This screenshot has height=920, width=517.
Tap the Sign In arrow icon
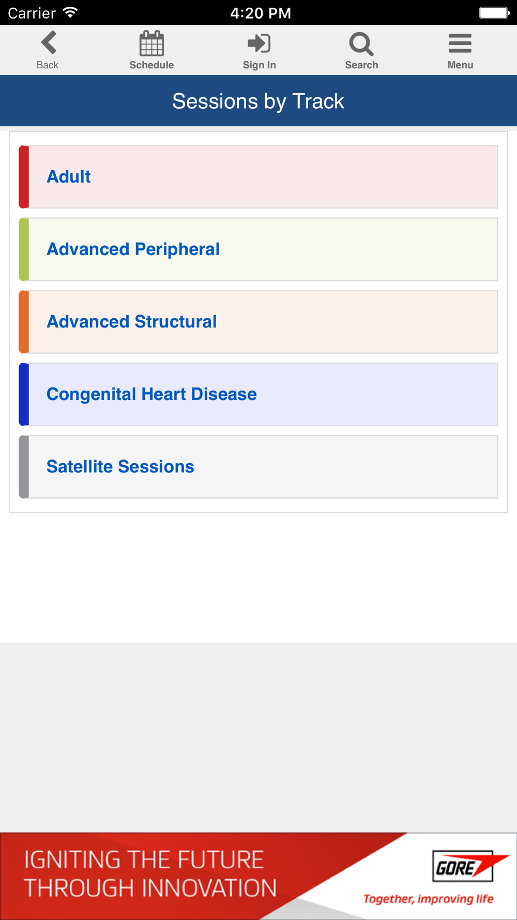(259, 43)
